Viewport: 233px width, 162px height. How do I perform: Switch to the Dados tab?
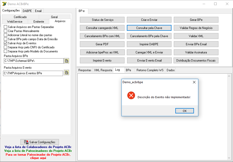coord(170,70)
